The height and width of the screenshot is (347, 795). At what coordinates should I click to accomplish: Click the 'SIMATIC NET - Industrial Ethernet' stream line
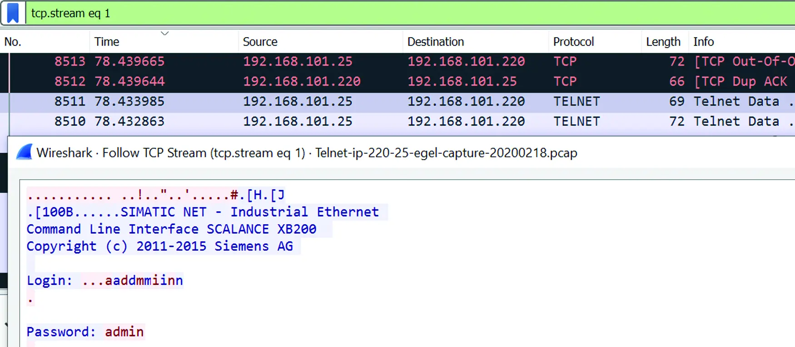(x=250, y=212)
